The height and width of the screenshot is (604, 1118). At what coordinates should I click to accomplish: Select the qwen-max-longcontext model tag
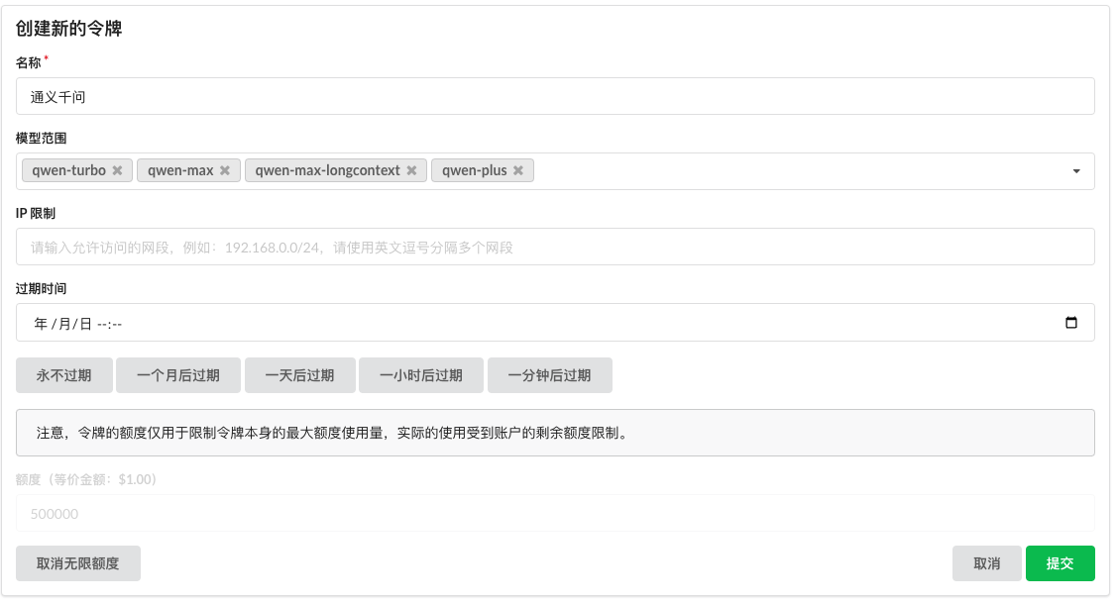point(327,170)
